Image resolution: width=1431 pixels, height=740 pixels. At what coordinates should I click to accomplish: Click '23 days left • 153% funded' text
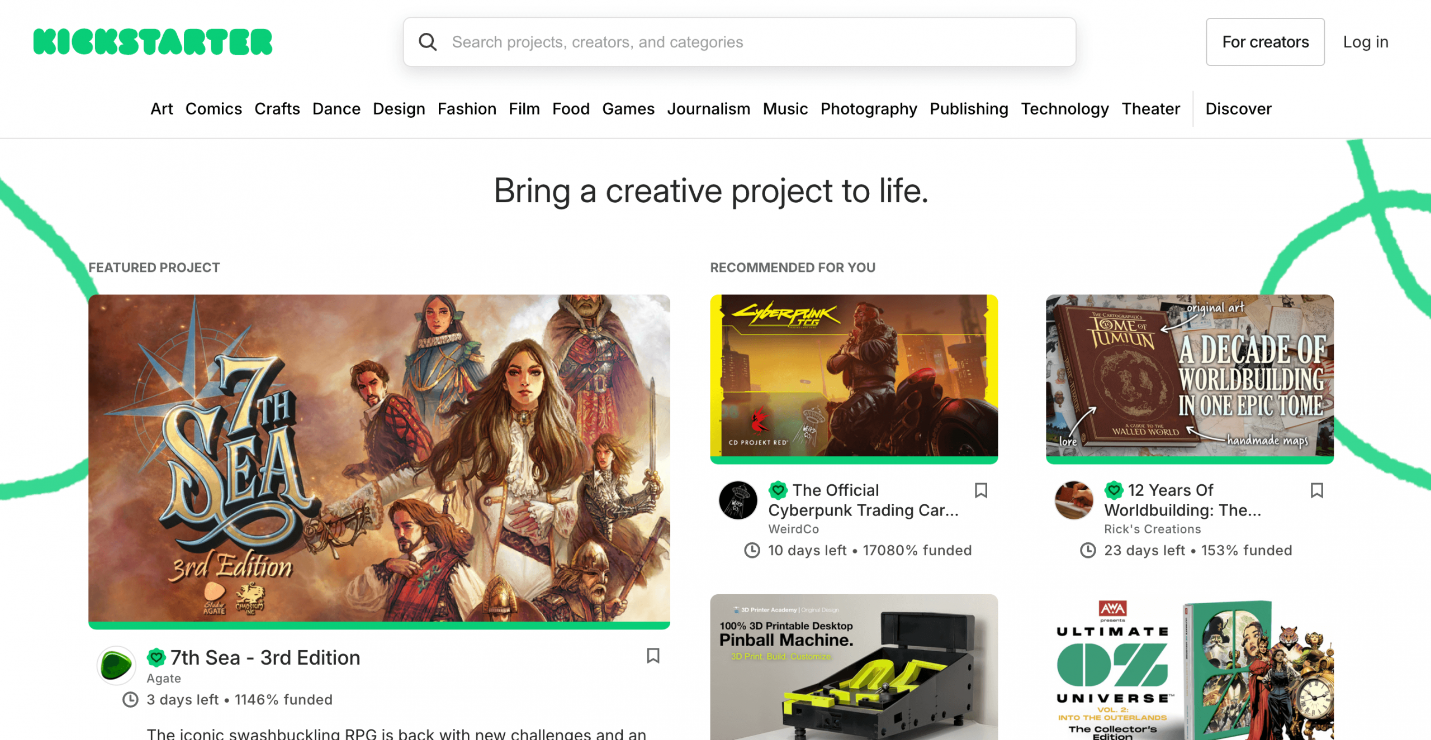[1198, 550]
